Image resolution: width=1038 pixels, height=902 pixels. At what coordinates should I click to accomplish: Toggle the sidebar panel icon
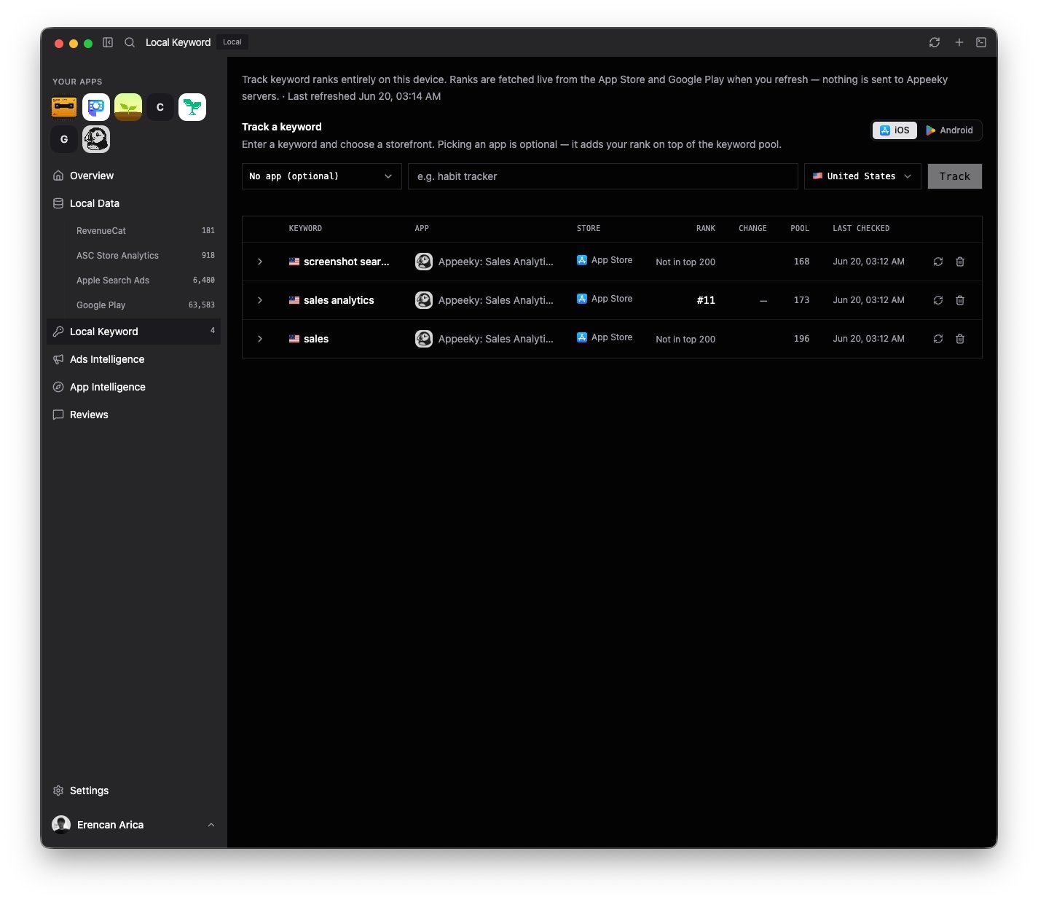coord(108,42)
